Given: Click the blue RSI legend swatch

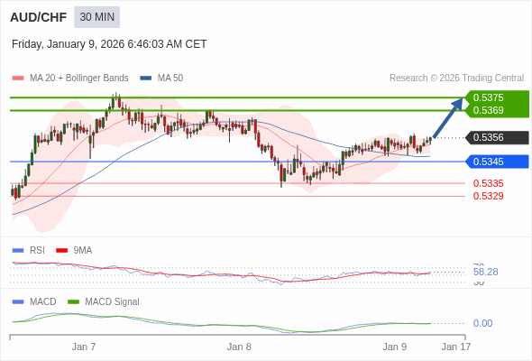Looking at the screenshot, I should [x=18, y=251].
